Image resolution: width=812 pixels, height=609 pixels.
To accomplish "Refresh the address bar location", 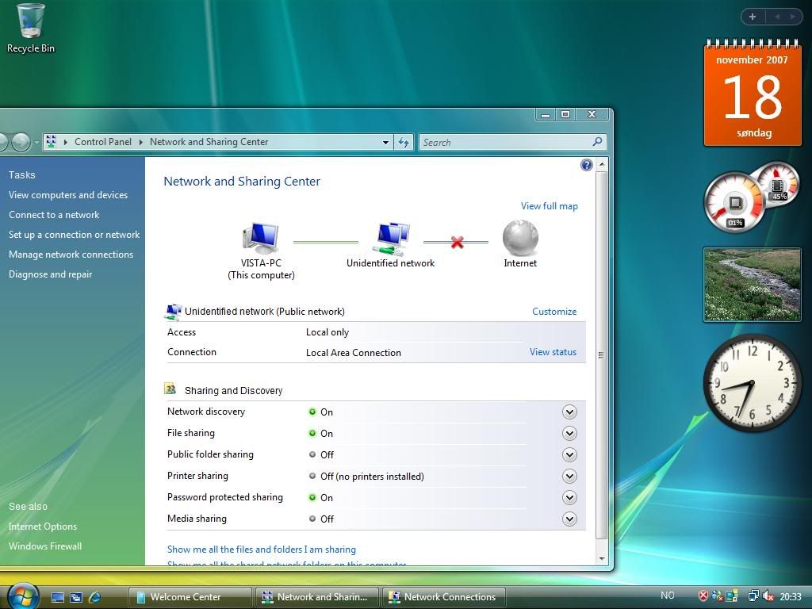I will pos(404,142).
